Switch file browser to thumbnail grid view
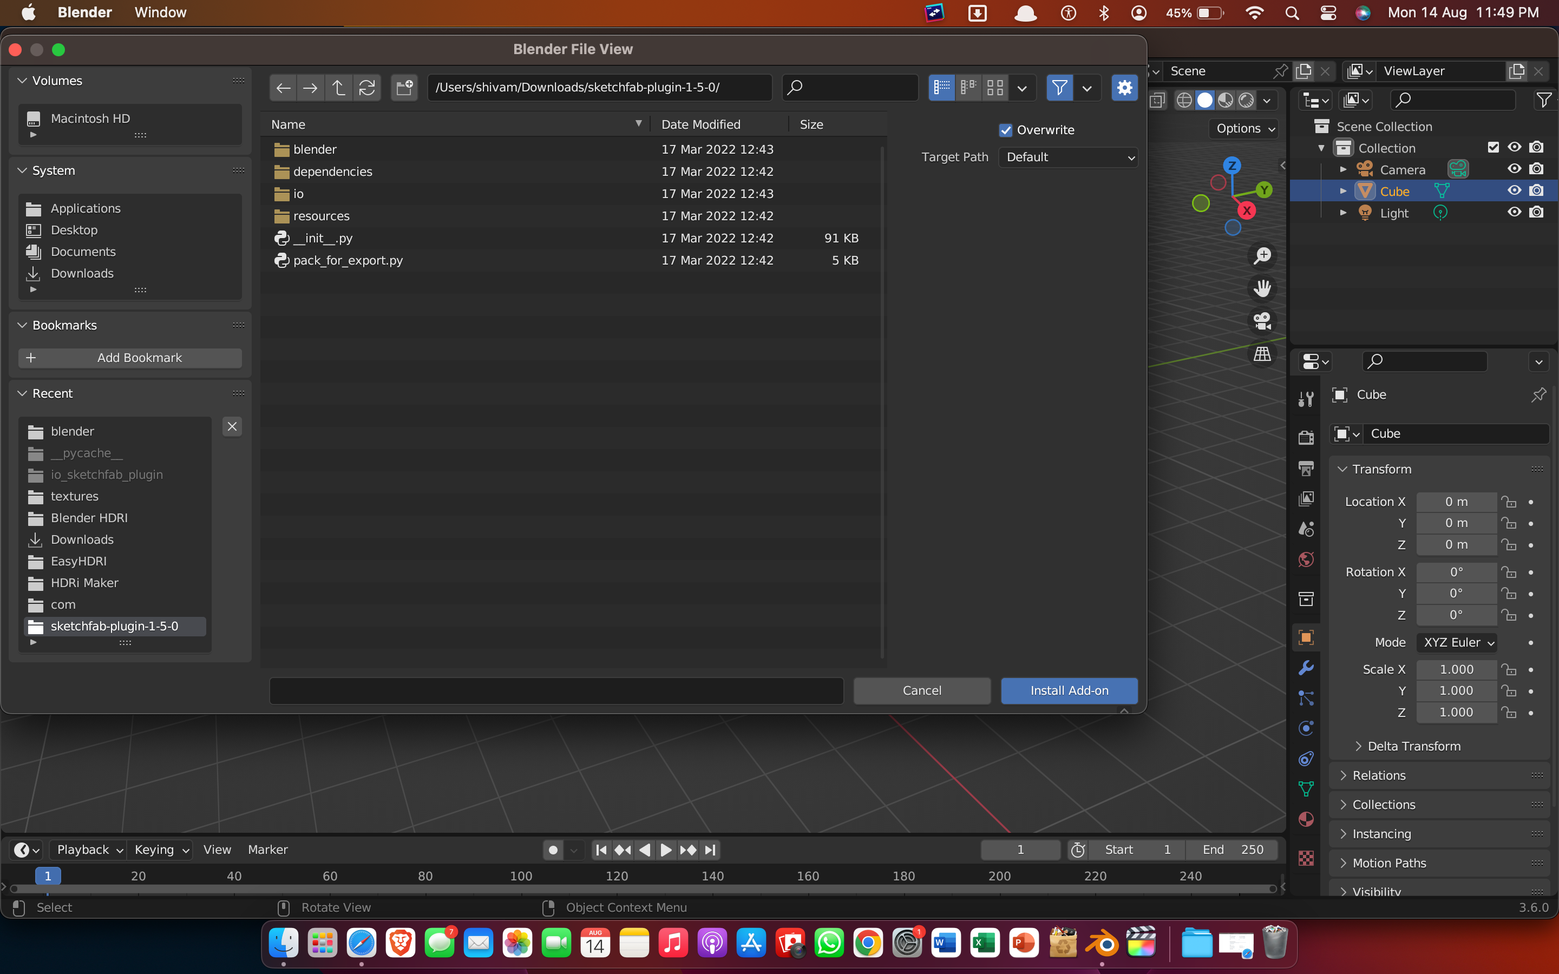 [995, 88]
